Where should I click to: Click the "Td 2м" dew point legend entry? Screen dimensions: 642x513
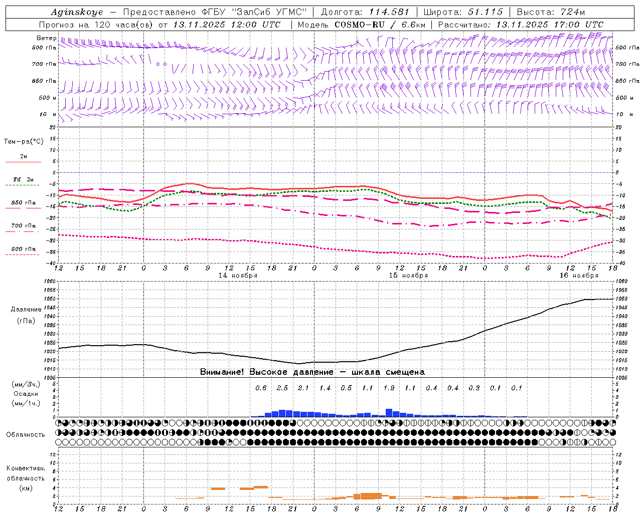(x=23, y=179)
